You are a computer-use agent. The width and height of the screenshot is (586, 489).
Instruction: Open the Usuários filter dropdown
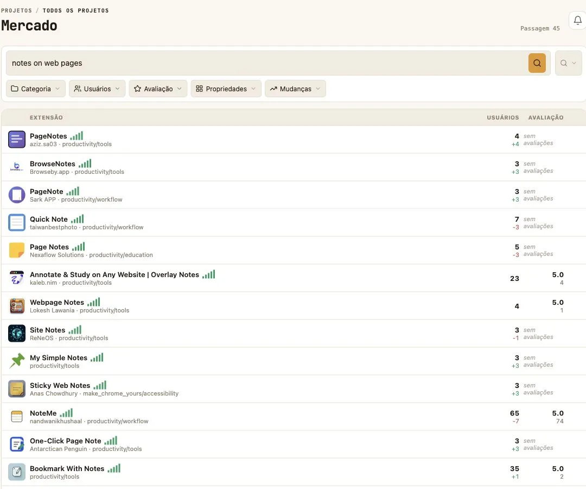[97, 89]
